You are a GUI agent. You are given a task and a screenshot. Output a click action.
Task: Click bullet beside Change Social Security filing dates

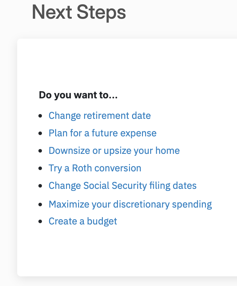tap(40, 186)
